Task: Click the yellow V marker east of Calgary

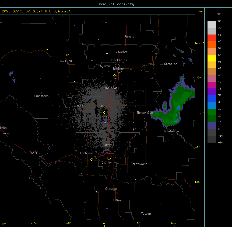Action: pos(115,157)
